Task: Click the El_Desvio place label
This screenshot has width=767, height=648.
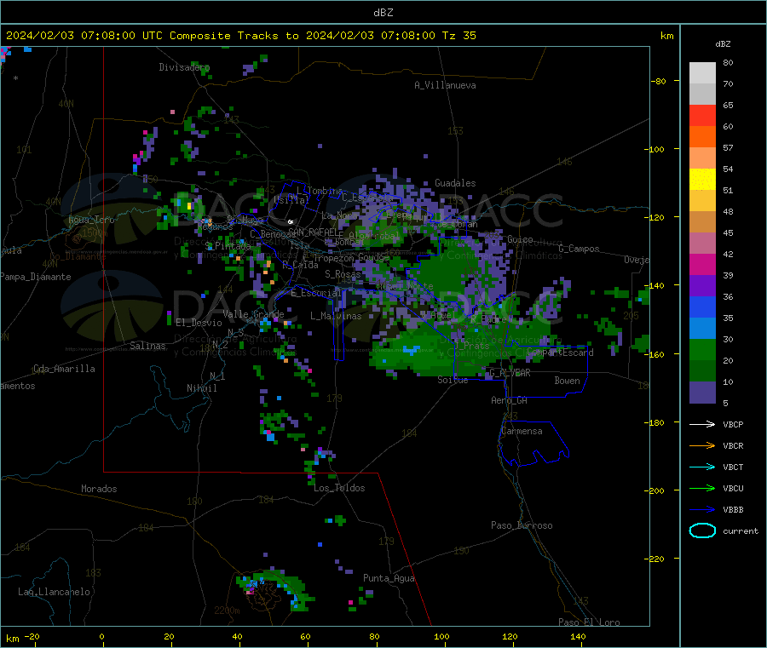Action: tap(199, 323)
